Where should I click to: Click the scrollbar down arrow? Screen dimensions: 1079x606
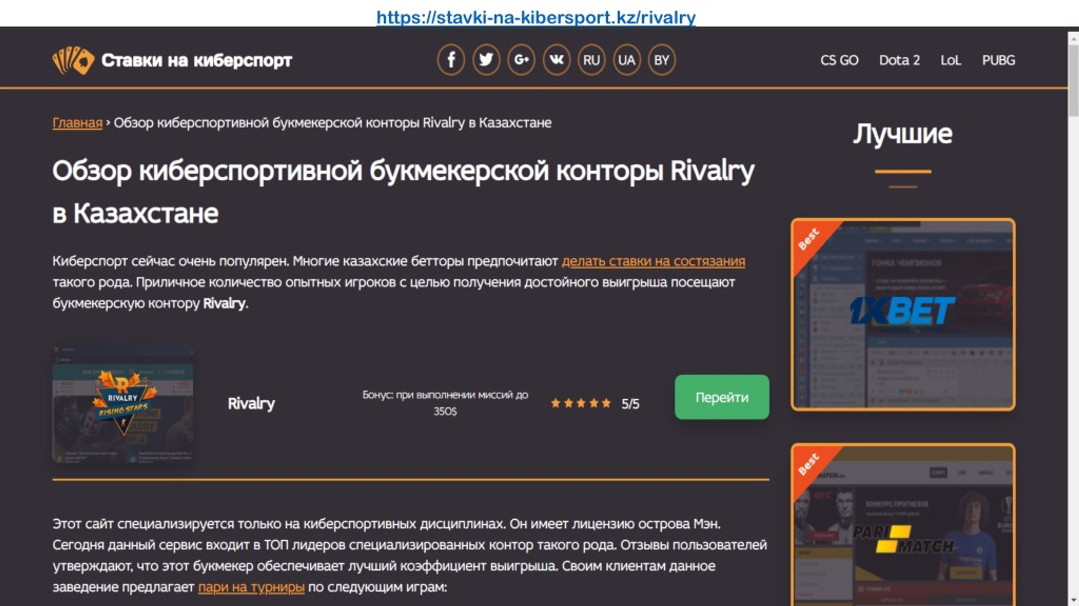pos(1074,600)
